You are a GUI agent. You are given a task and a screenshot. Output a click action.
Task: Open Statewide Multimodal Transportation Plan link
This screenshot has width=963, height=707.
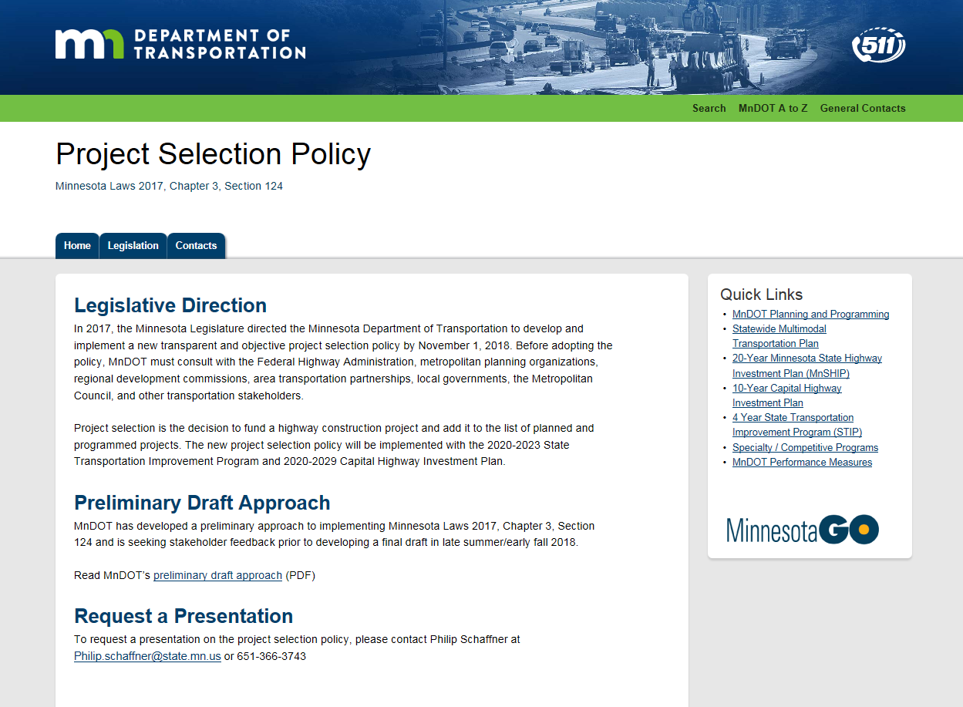pyautogui.click(x=779, y=336)
